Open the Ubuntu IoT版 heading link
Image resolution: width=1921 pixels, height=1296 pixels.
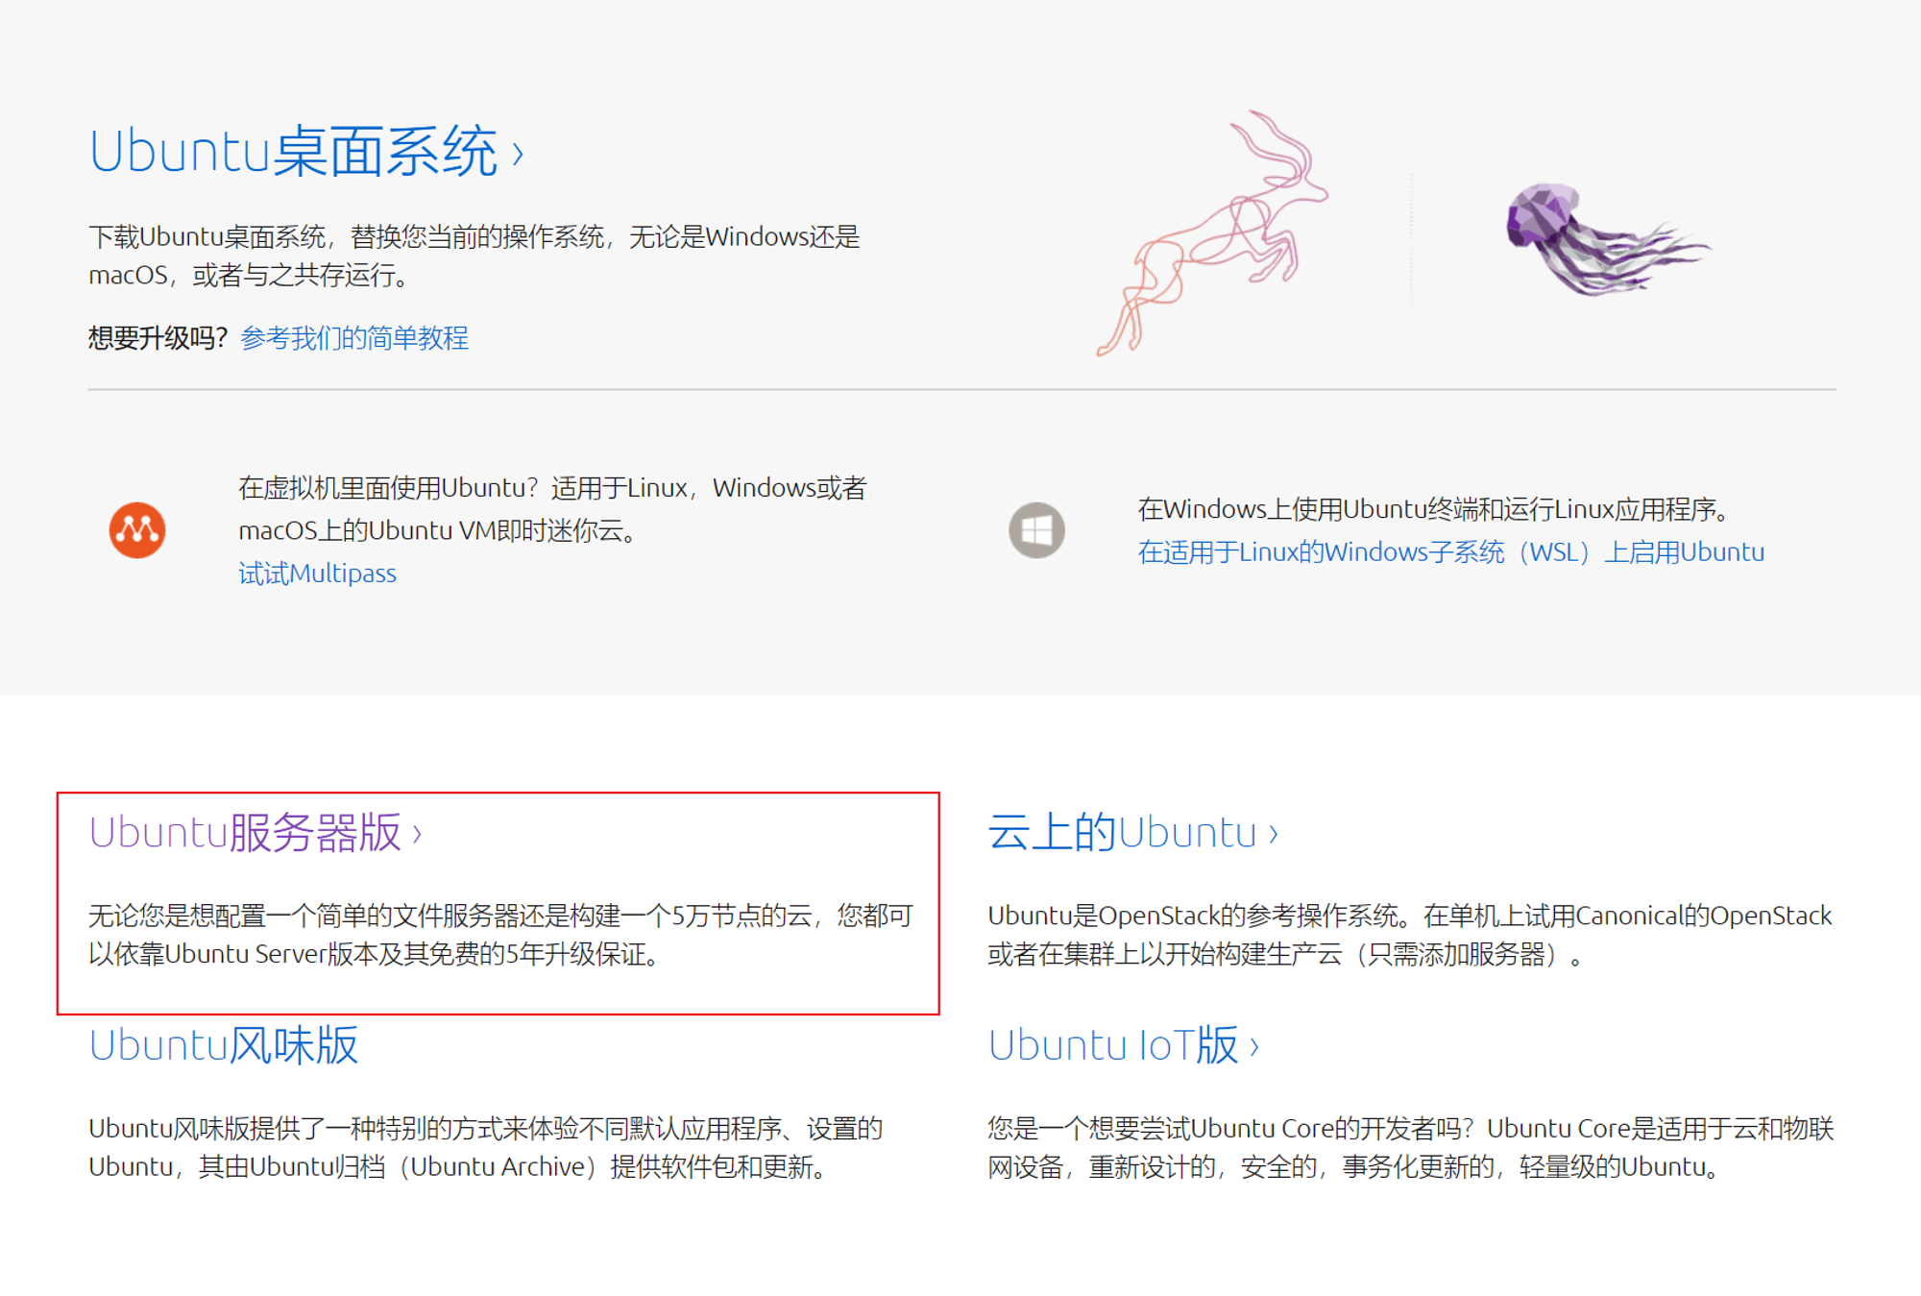1123,1044
